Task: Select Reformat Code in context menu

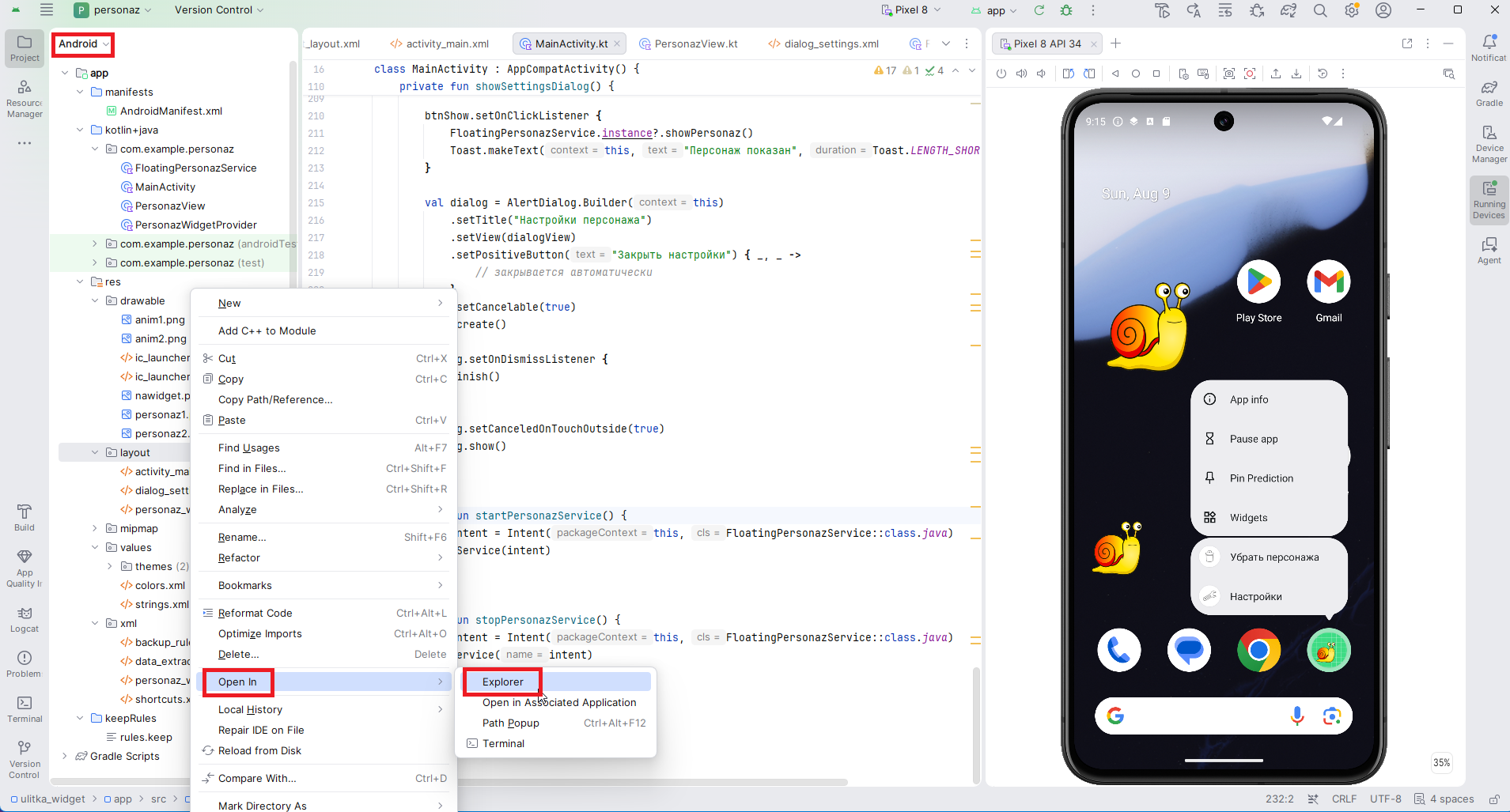Action: point(324,614)
